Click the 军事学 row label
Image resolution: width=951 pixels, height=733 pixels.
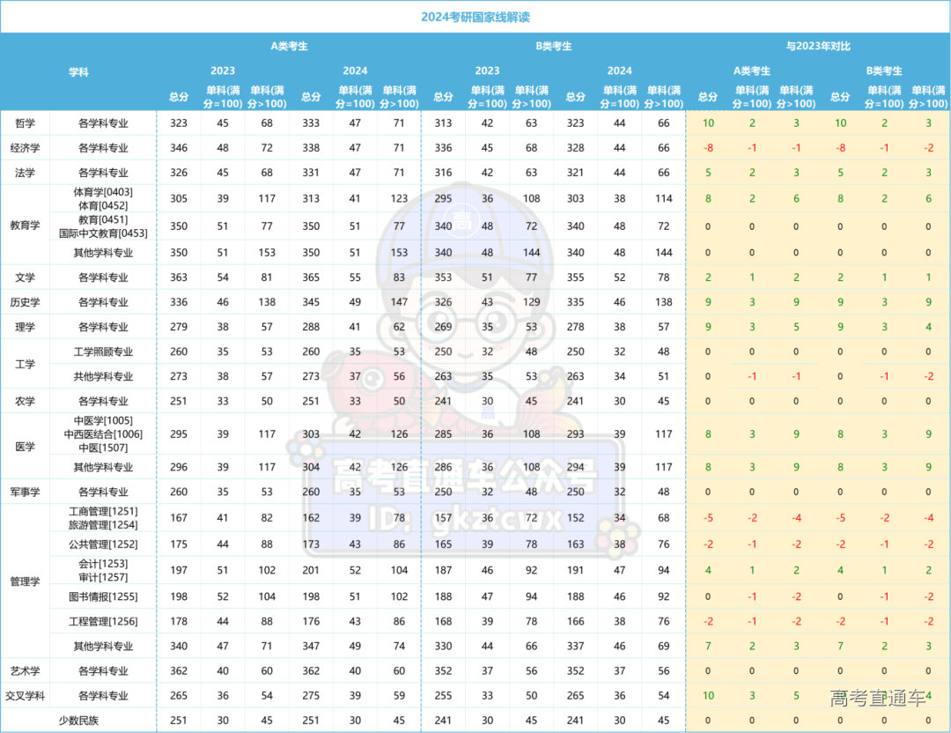(x=26, y=492)
